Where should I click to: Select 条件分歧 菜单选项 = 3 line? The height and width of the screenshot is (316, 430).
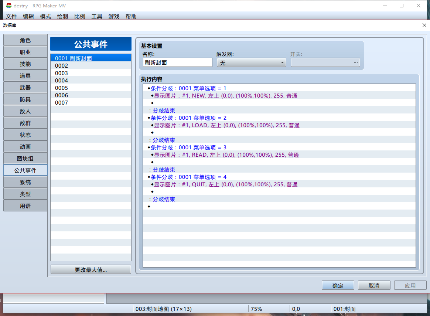(279, 147)
